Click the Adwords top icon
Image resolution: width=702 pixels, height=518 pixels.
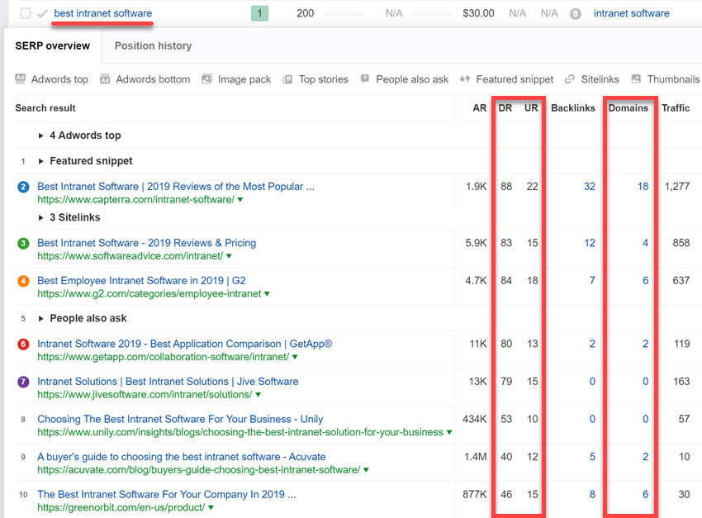point(21,79)
